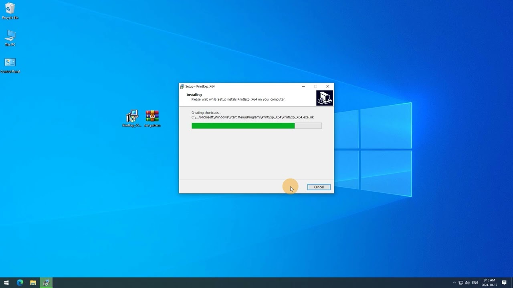
Task: Click the 'Creating shortcuts...' status text
Action: [206, 113]
